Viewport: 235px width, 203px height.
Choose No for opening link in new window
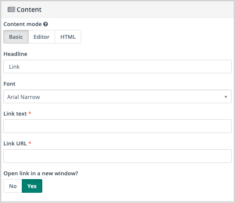(13, 186)
